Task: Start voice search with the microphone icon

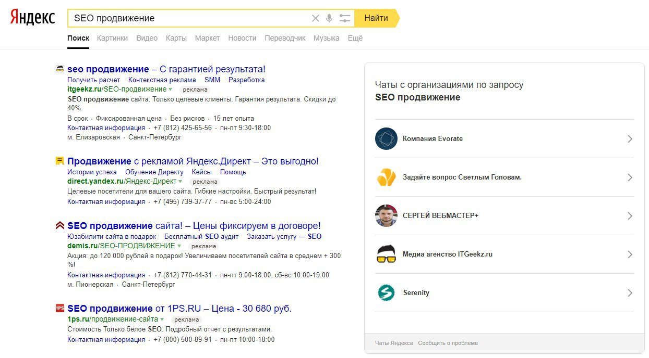Action: (329, 18)
